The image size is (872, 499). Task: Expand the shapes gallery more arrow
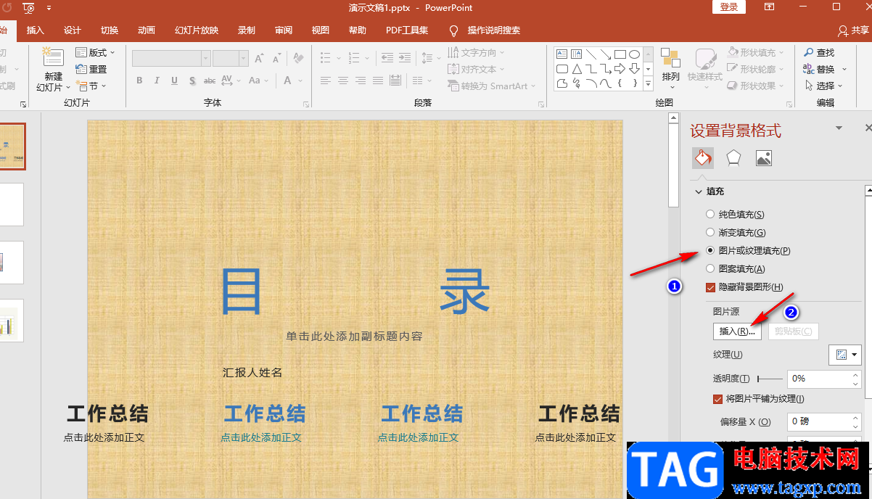pos(648,84)
